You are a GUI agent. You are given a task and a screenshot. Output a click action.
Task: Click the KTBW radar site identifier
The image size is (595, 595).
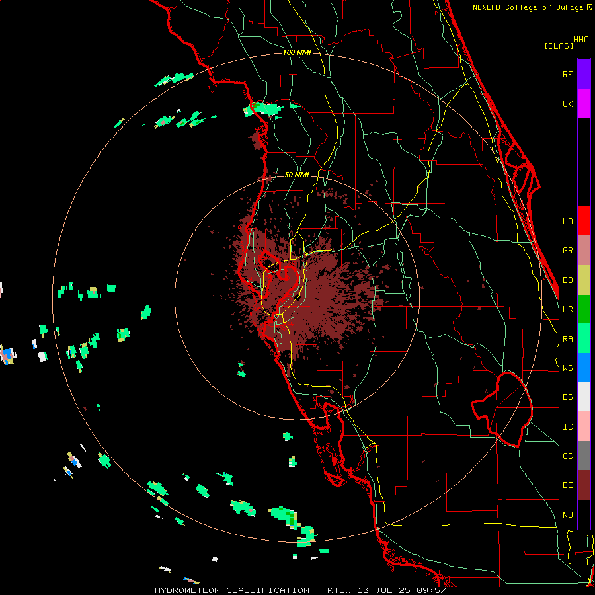340,590
